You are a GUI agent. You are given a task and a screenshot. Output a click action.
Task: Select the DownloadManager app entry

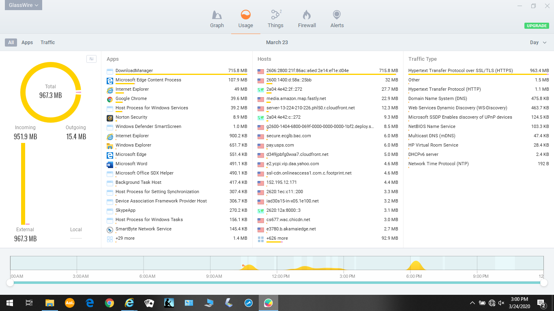click(134, 71)
